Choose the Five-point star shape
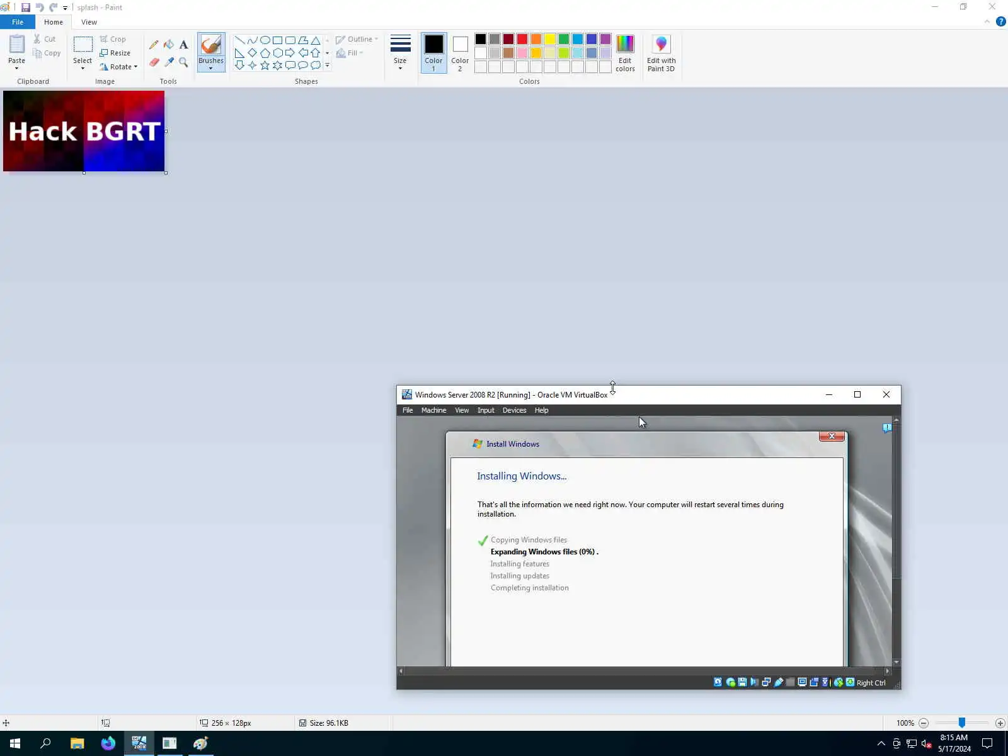The width and height of the screenshot is (1008, 756). (x=265, y=66)
